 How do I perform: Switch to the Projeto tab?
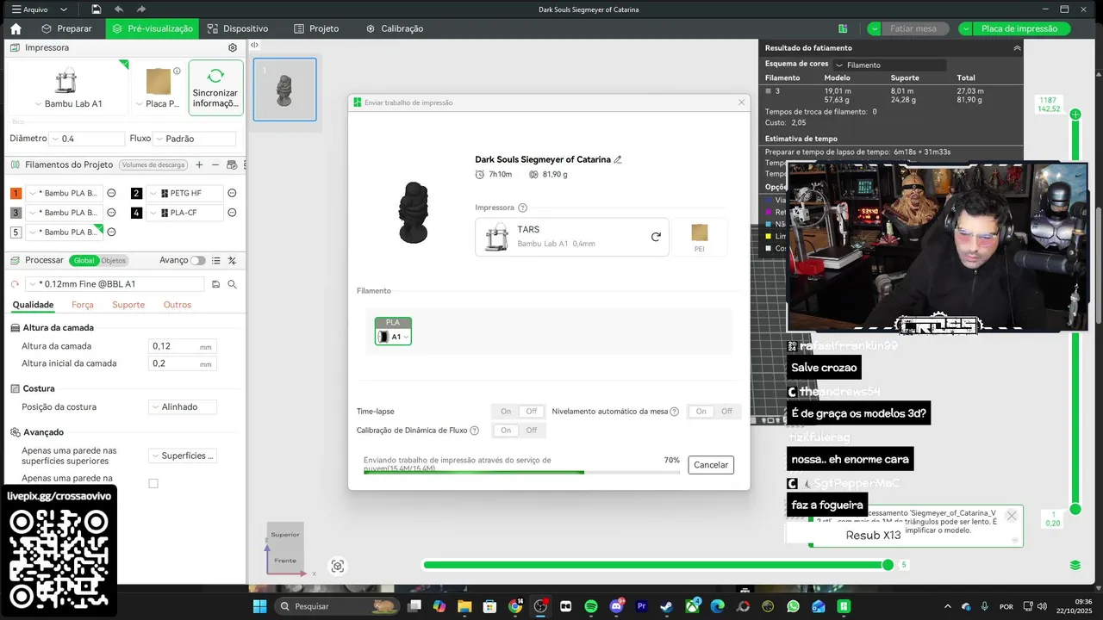click(316, 28)
